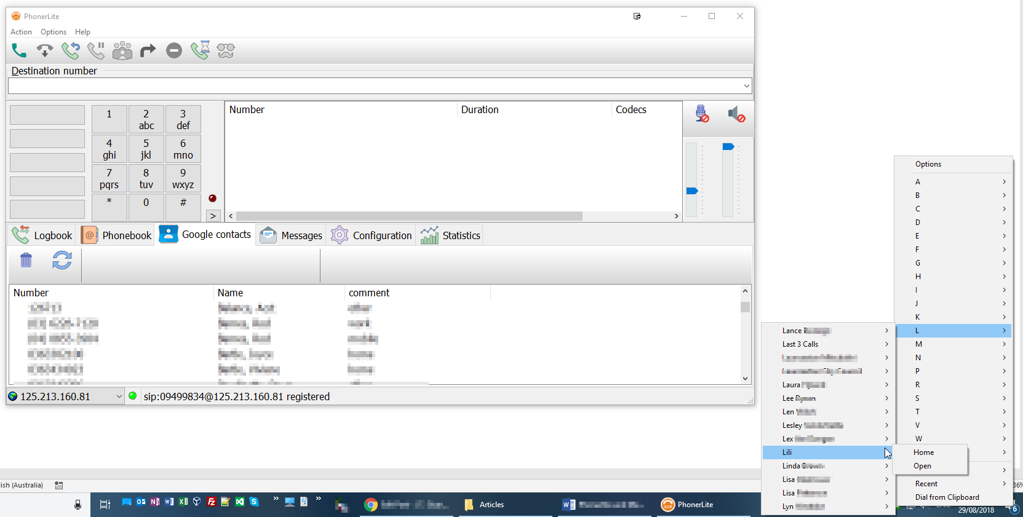Launch Skype from the quick launch icons
This screenshot has height=517, width=1023.
click(x=254, y=502)
